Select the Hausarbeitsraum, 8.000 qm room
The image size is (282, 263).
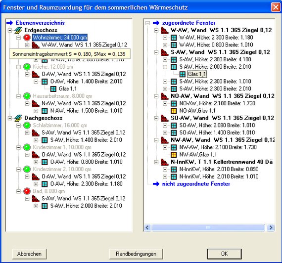[x=62, y=96]
